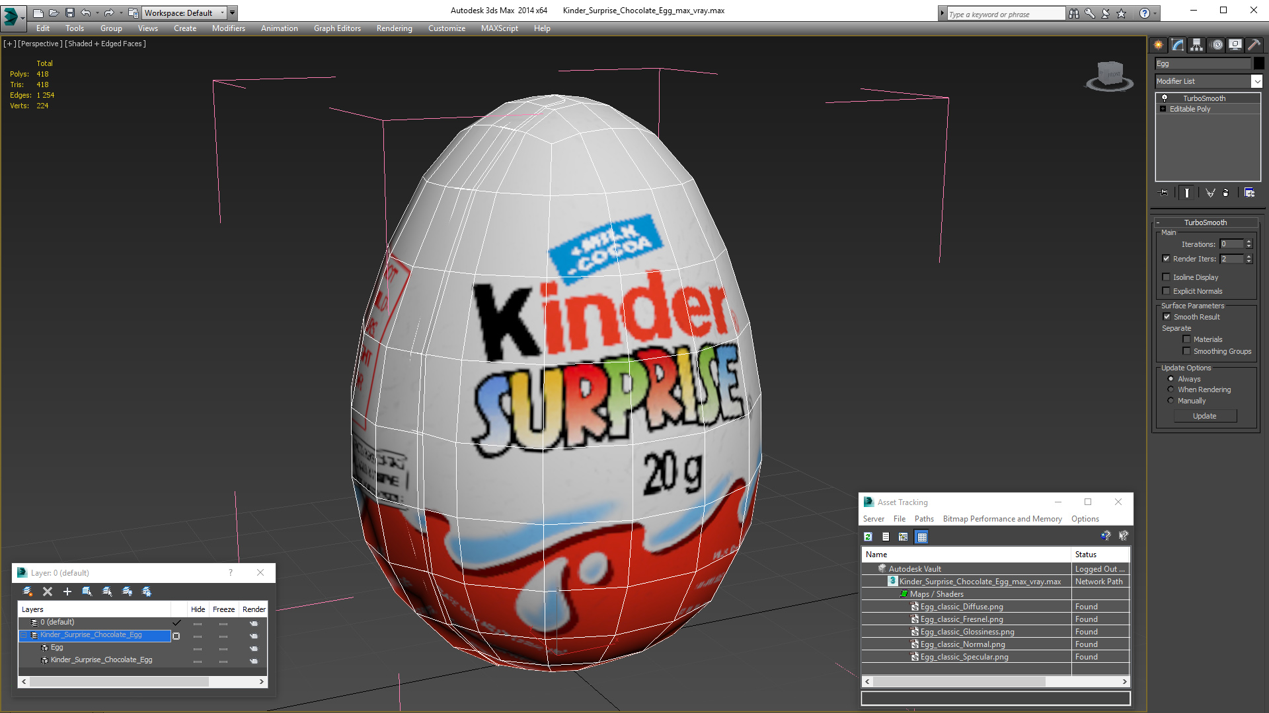The height and width of the screenshot is (713, 1269).
Task: Open the Create command panel tab
Action: (1158, 45)
